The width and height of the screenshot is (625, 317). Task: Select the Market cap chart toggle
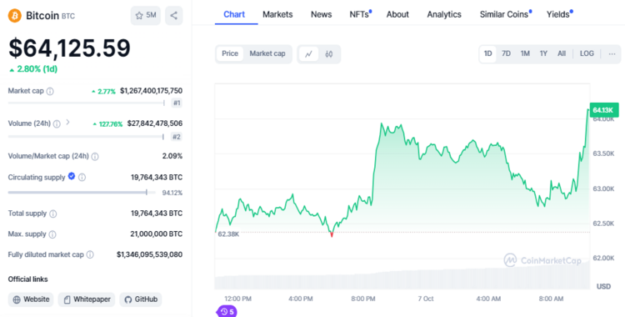[x=267, y=53]
